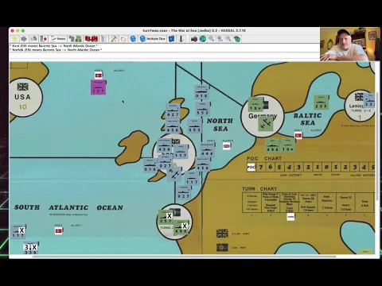Click the 'SOUTH ATLANTIC OCEAN' label
Viewport: 382px width, 286px height.
point(68,207)
